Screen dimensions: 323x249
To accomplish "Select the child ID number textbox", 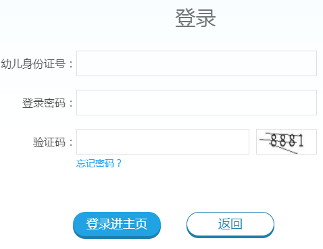I will pos(197,63).
